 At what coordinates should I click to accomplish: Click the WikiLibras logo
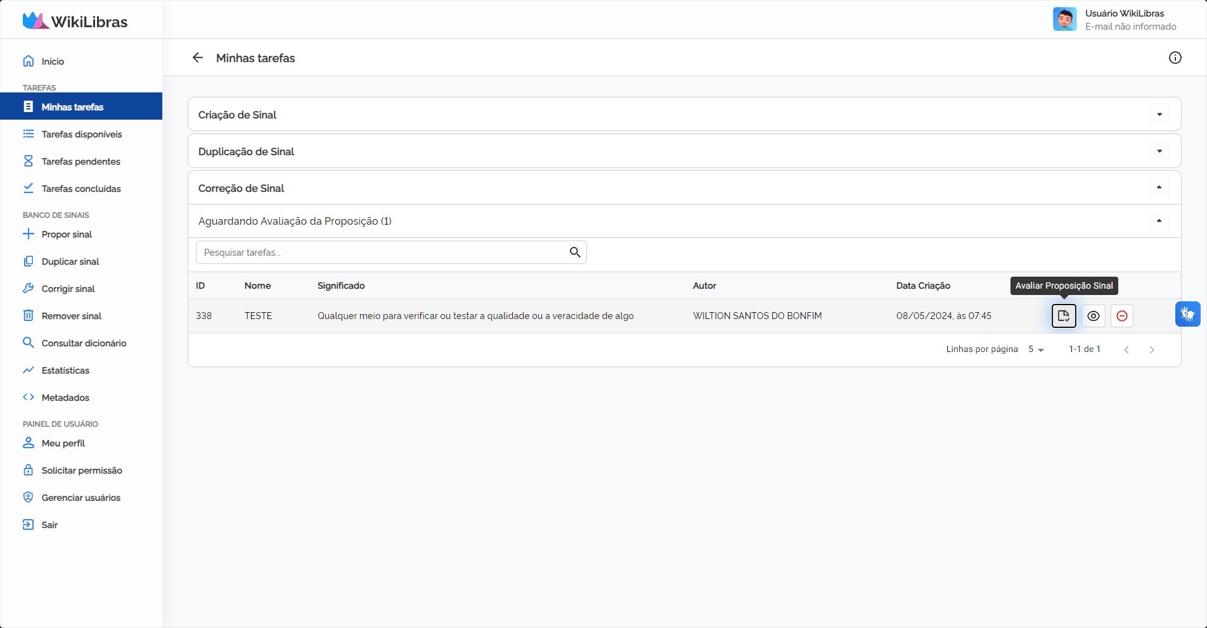75,22
